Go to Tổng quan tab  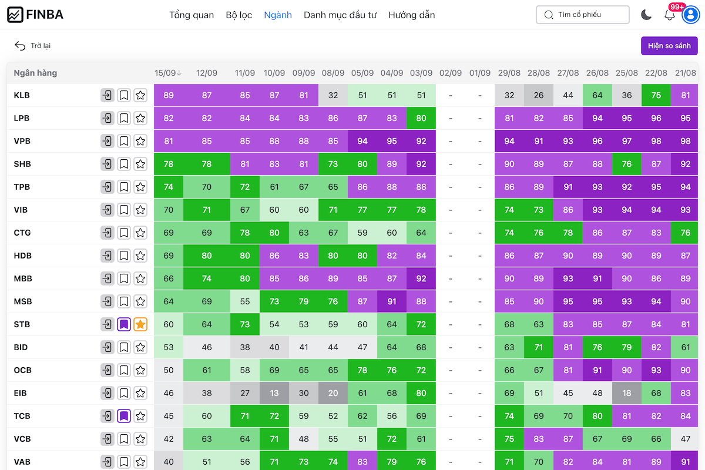[192, 15]
